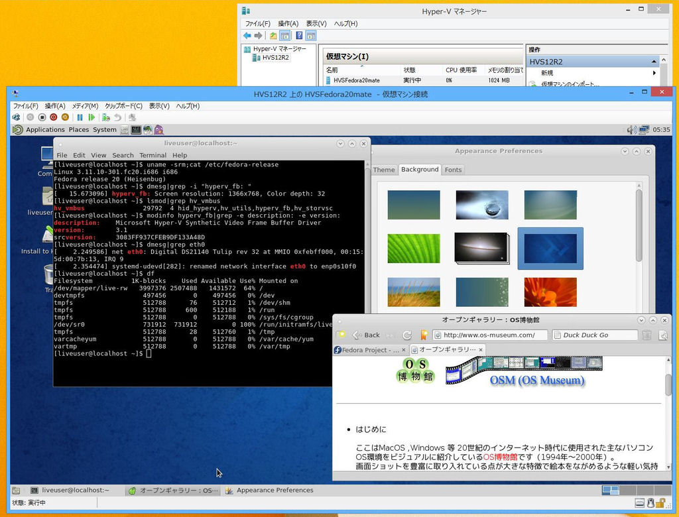Image resolution: width=679 pixels, height=517 pixels.
Task: Click the Back button in the browser
Action: (366, 335)
